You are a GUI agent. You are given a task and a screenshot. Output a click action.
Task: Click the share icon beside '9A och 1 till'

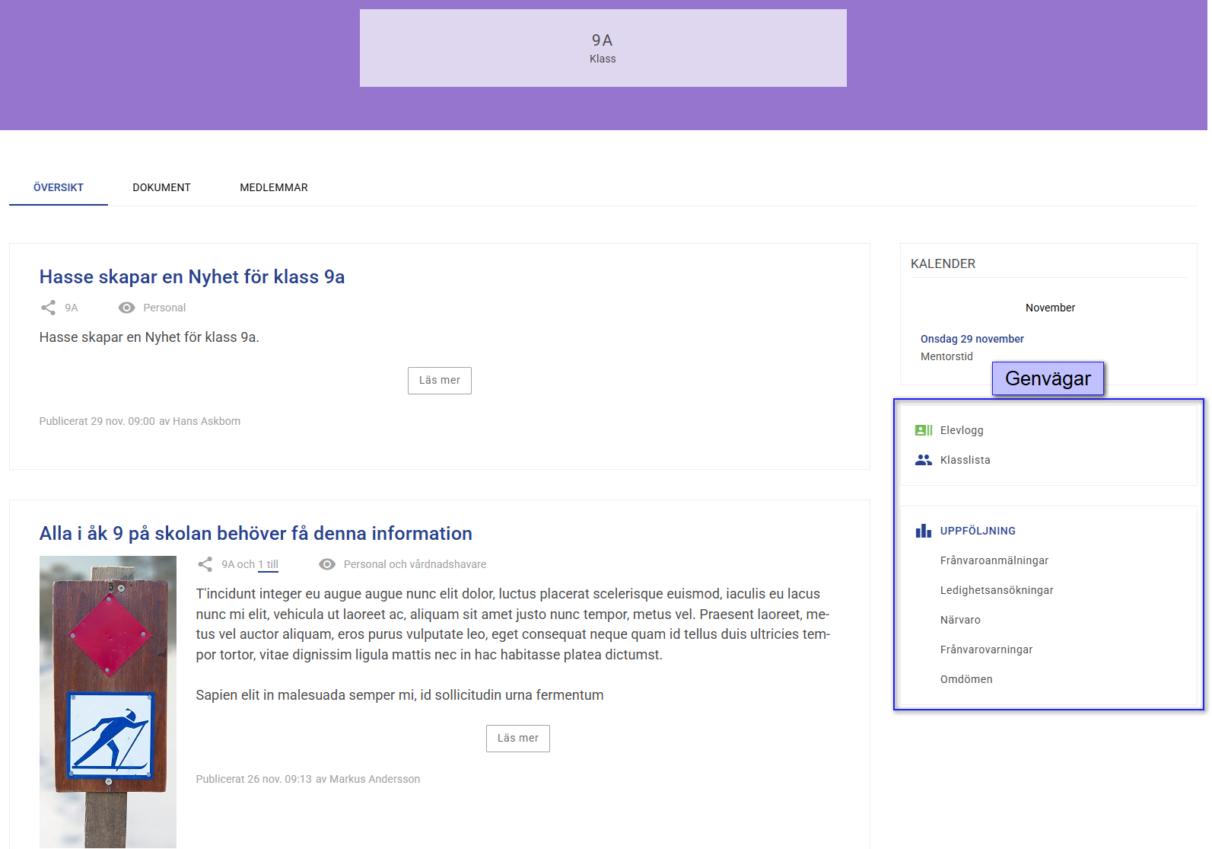point(205,564)
